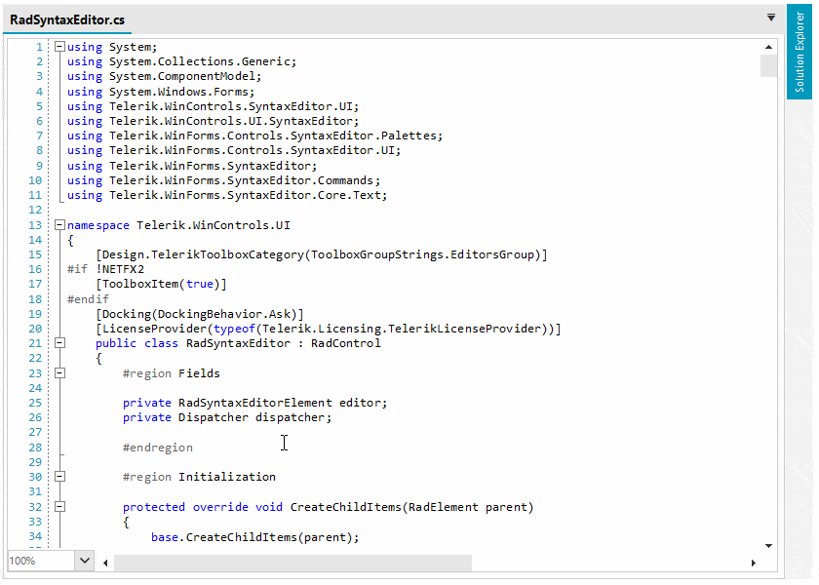The height and width of the screenshot is (585, 819).
Task: Click the horizontal scrollbar right arrow
Action: (x=753, y=563)
